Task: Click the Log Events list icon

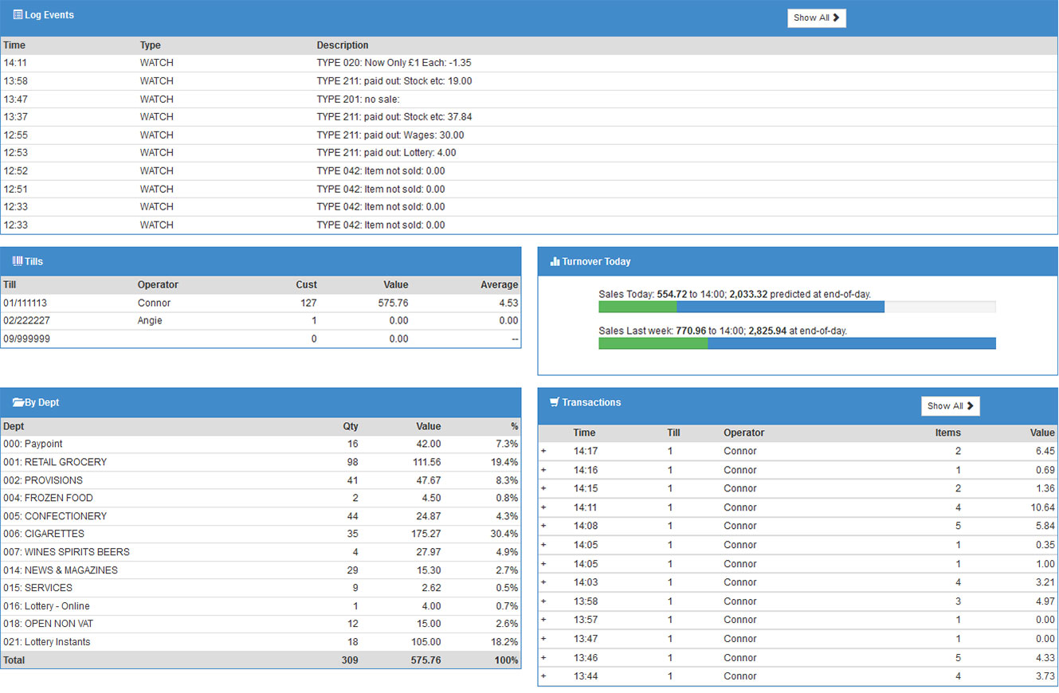Action: point(18,15)
